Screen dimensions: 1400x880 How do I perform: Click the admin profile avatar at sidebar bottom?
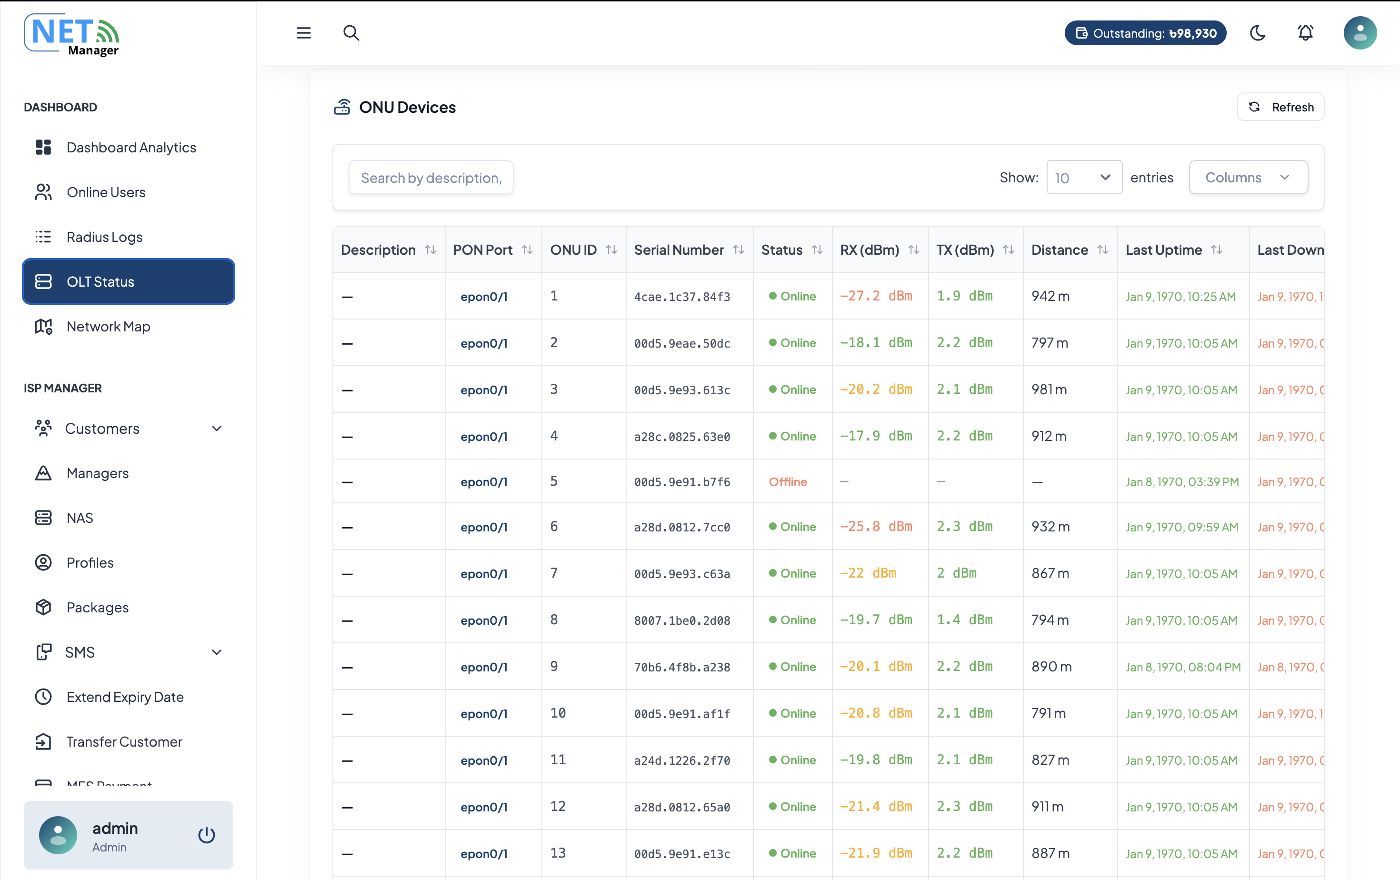point(58,835)
